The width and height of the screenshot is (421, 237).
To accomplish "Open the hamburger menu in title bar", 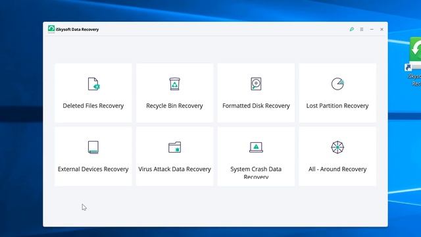I will pyautogui.click(x=362, y=29).
